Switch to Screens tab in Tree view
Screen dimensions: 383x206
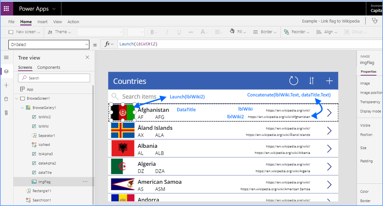coord(25,67)
